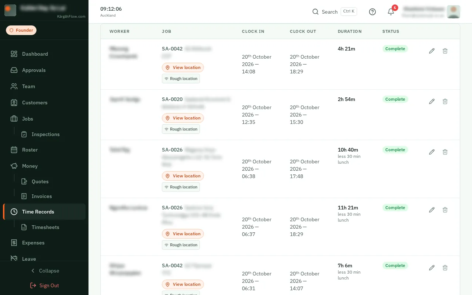Image resolution: width=472 pixels, height=295 pixels.
Task: Edit the 10h 40m time record
Action: [432, 152]
